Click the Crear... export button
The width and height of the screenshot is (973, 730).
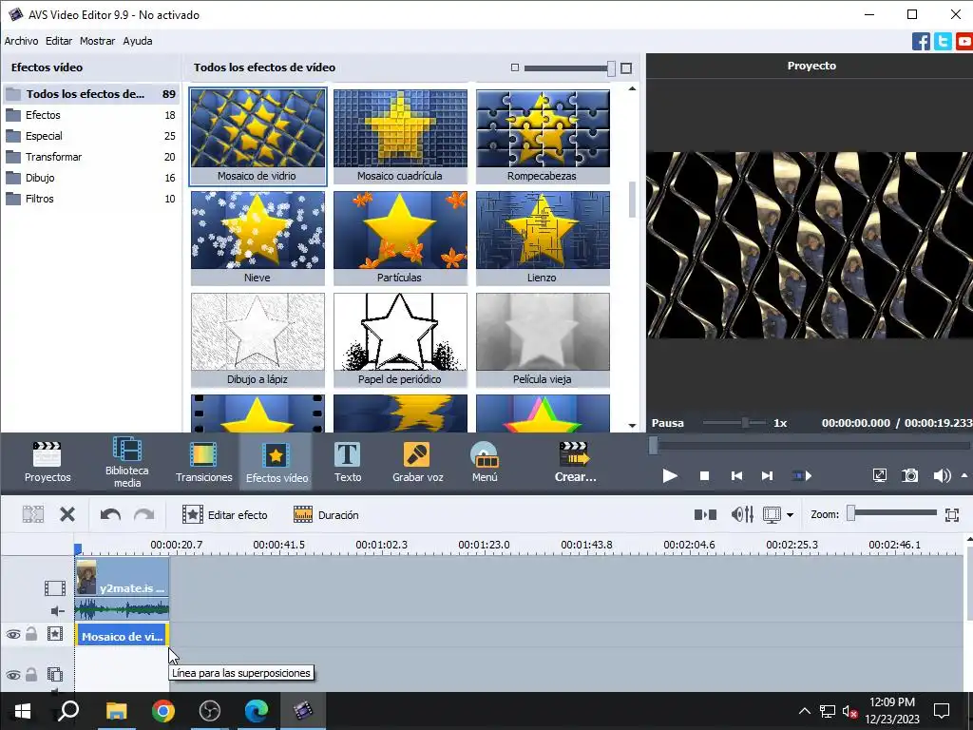coord(575,461)
